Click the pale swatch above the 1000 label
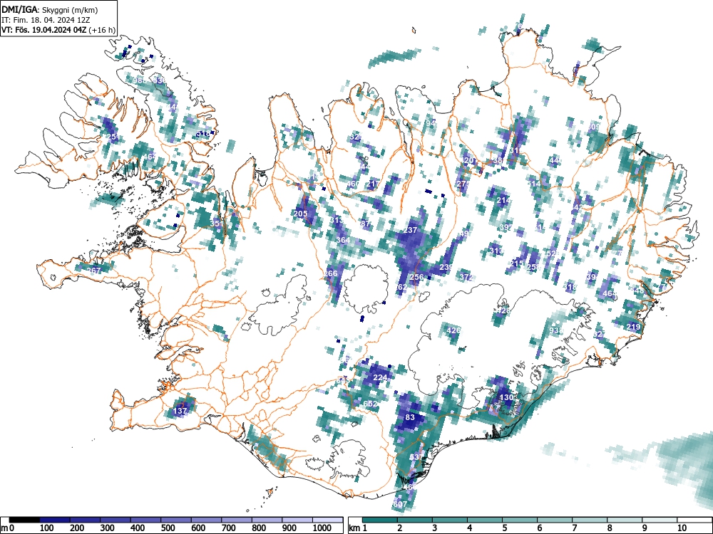 click(328, 520)
